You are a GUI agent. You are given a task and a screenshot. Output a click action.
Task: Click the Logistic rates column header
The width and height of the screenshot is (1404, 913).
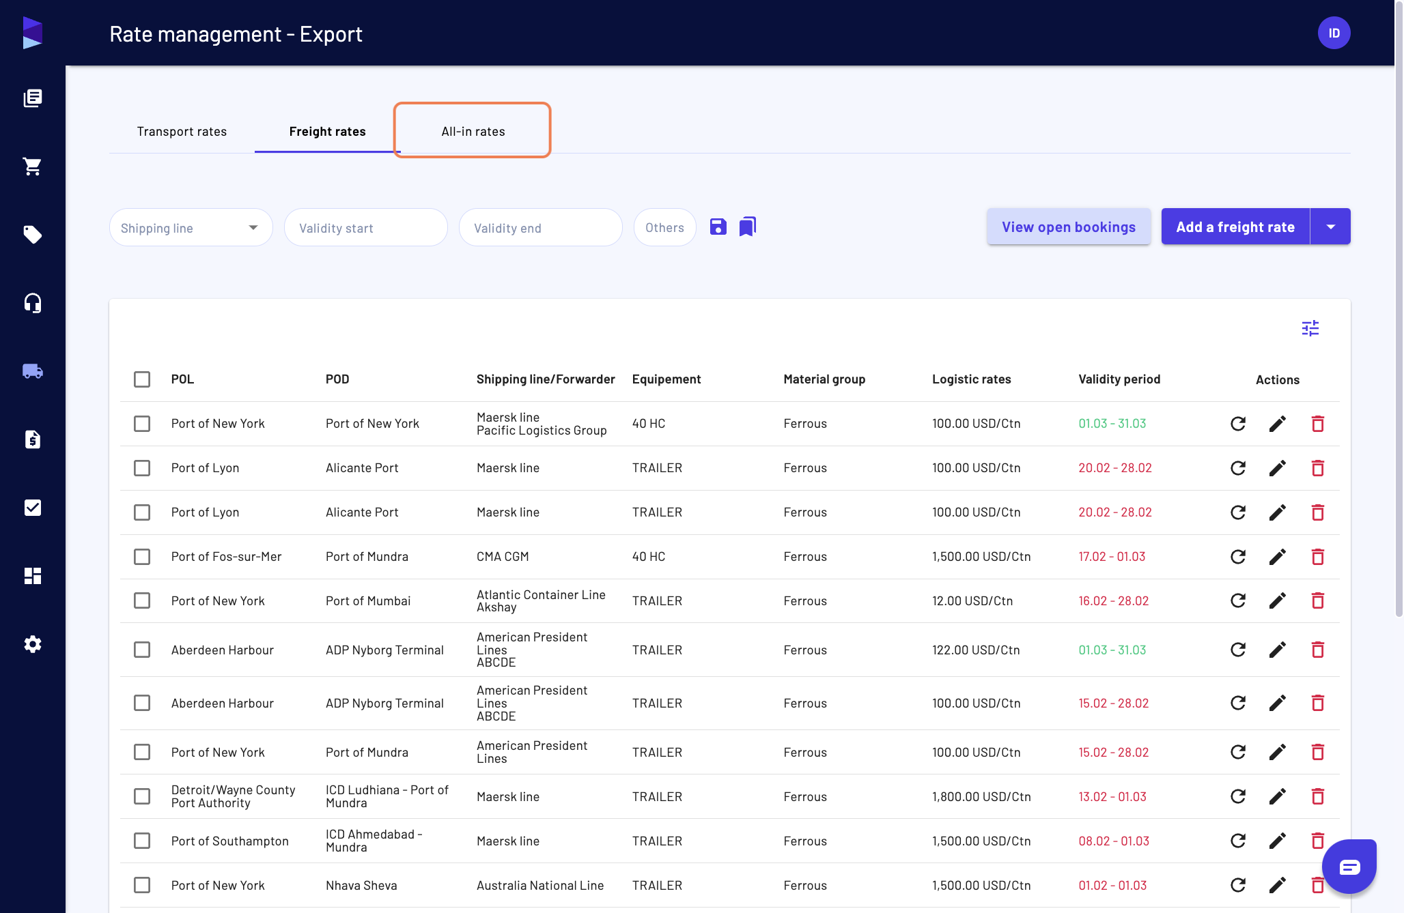972,379
